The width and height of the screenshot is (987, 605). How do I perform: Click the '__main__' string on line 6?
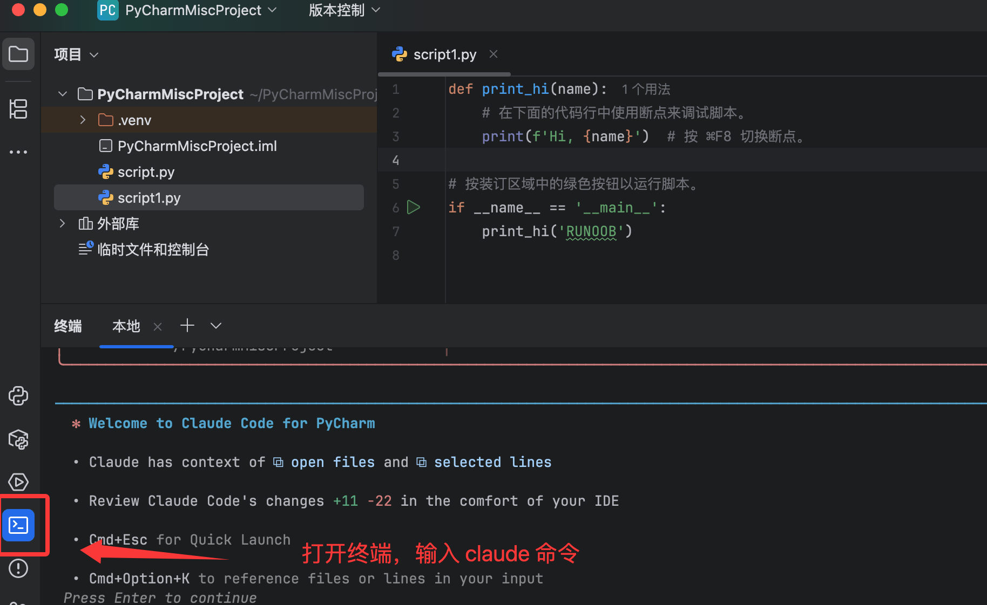coord(617,208)
